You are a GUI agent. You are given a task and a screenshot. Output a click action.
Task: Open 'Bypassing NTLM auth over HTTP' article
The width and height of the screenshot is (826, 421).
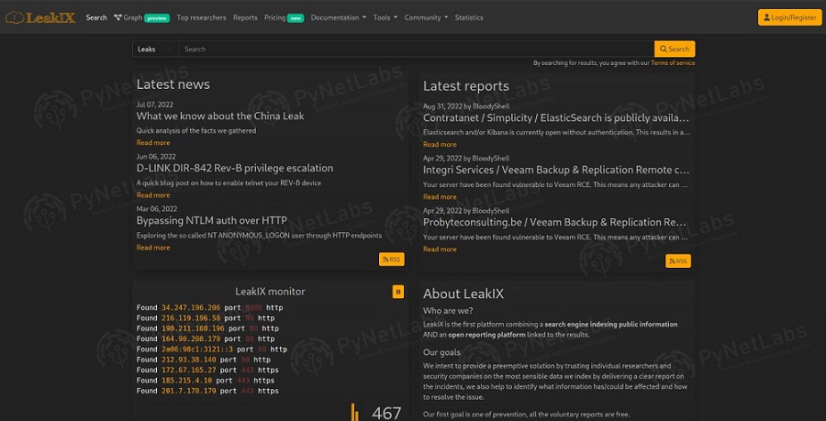[x=212, y=220]
